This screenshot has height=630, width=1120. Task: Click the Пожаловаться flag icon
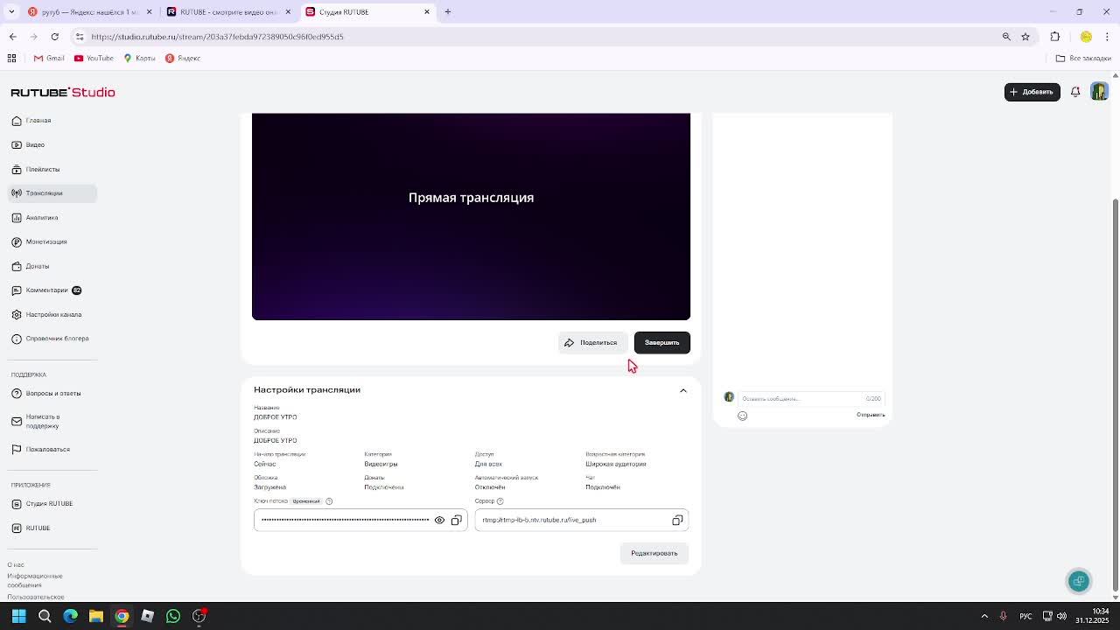coord(17,450)
